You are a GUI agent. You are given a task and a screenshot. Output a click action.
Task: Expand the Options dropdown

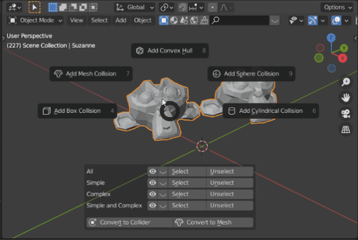[338, 8]
